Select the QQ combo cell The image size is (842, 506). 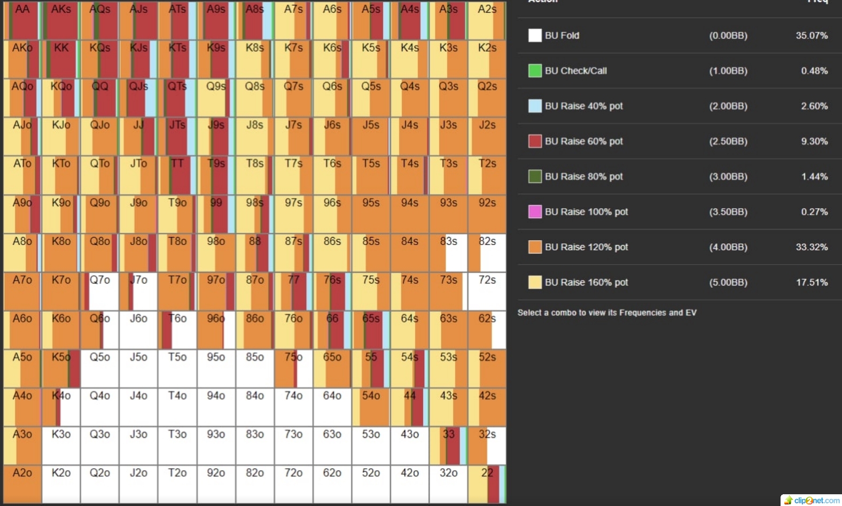(x=100, y=98)
